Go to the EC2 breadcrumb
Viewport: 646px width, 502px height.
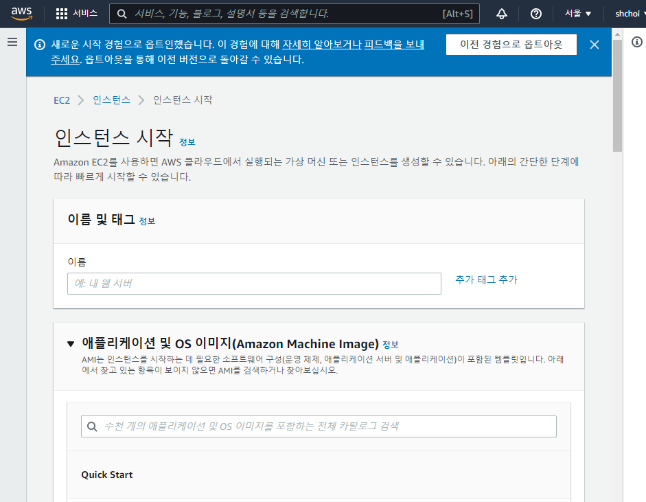pos(62,100)
